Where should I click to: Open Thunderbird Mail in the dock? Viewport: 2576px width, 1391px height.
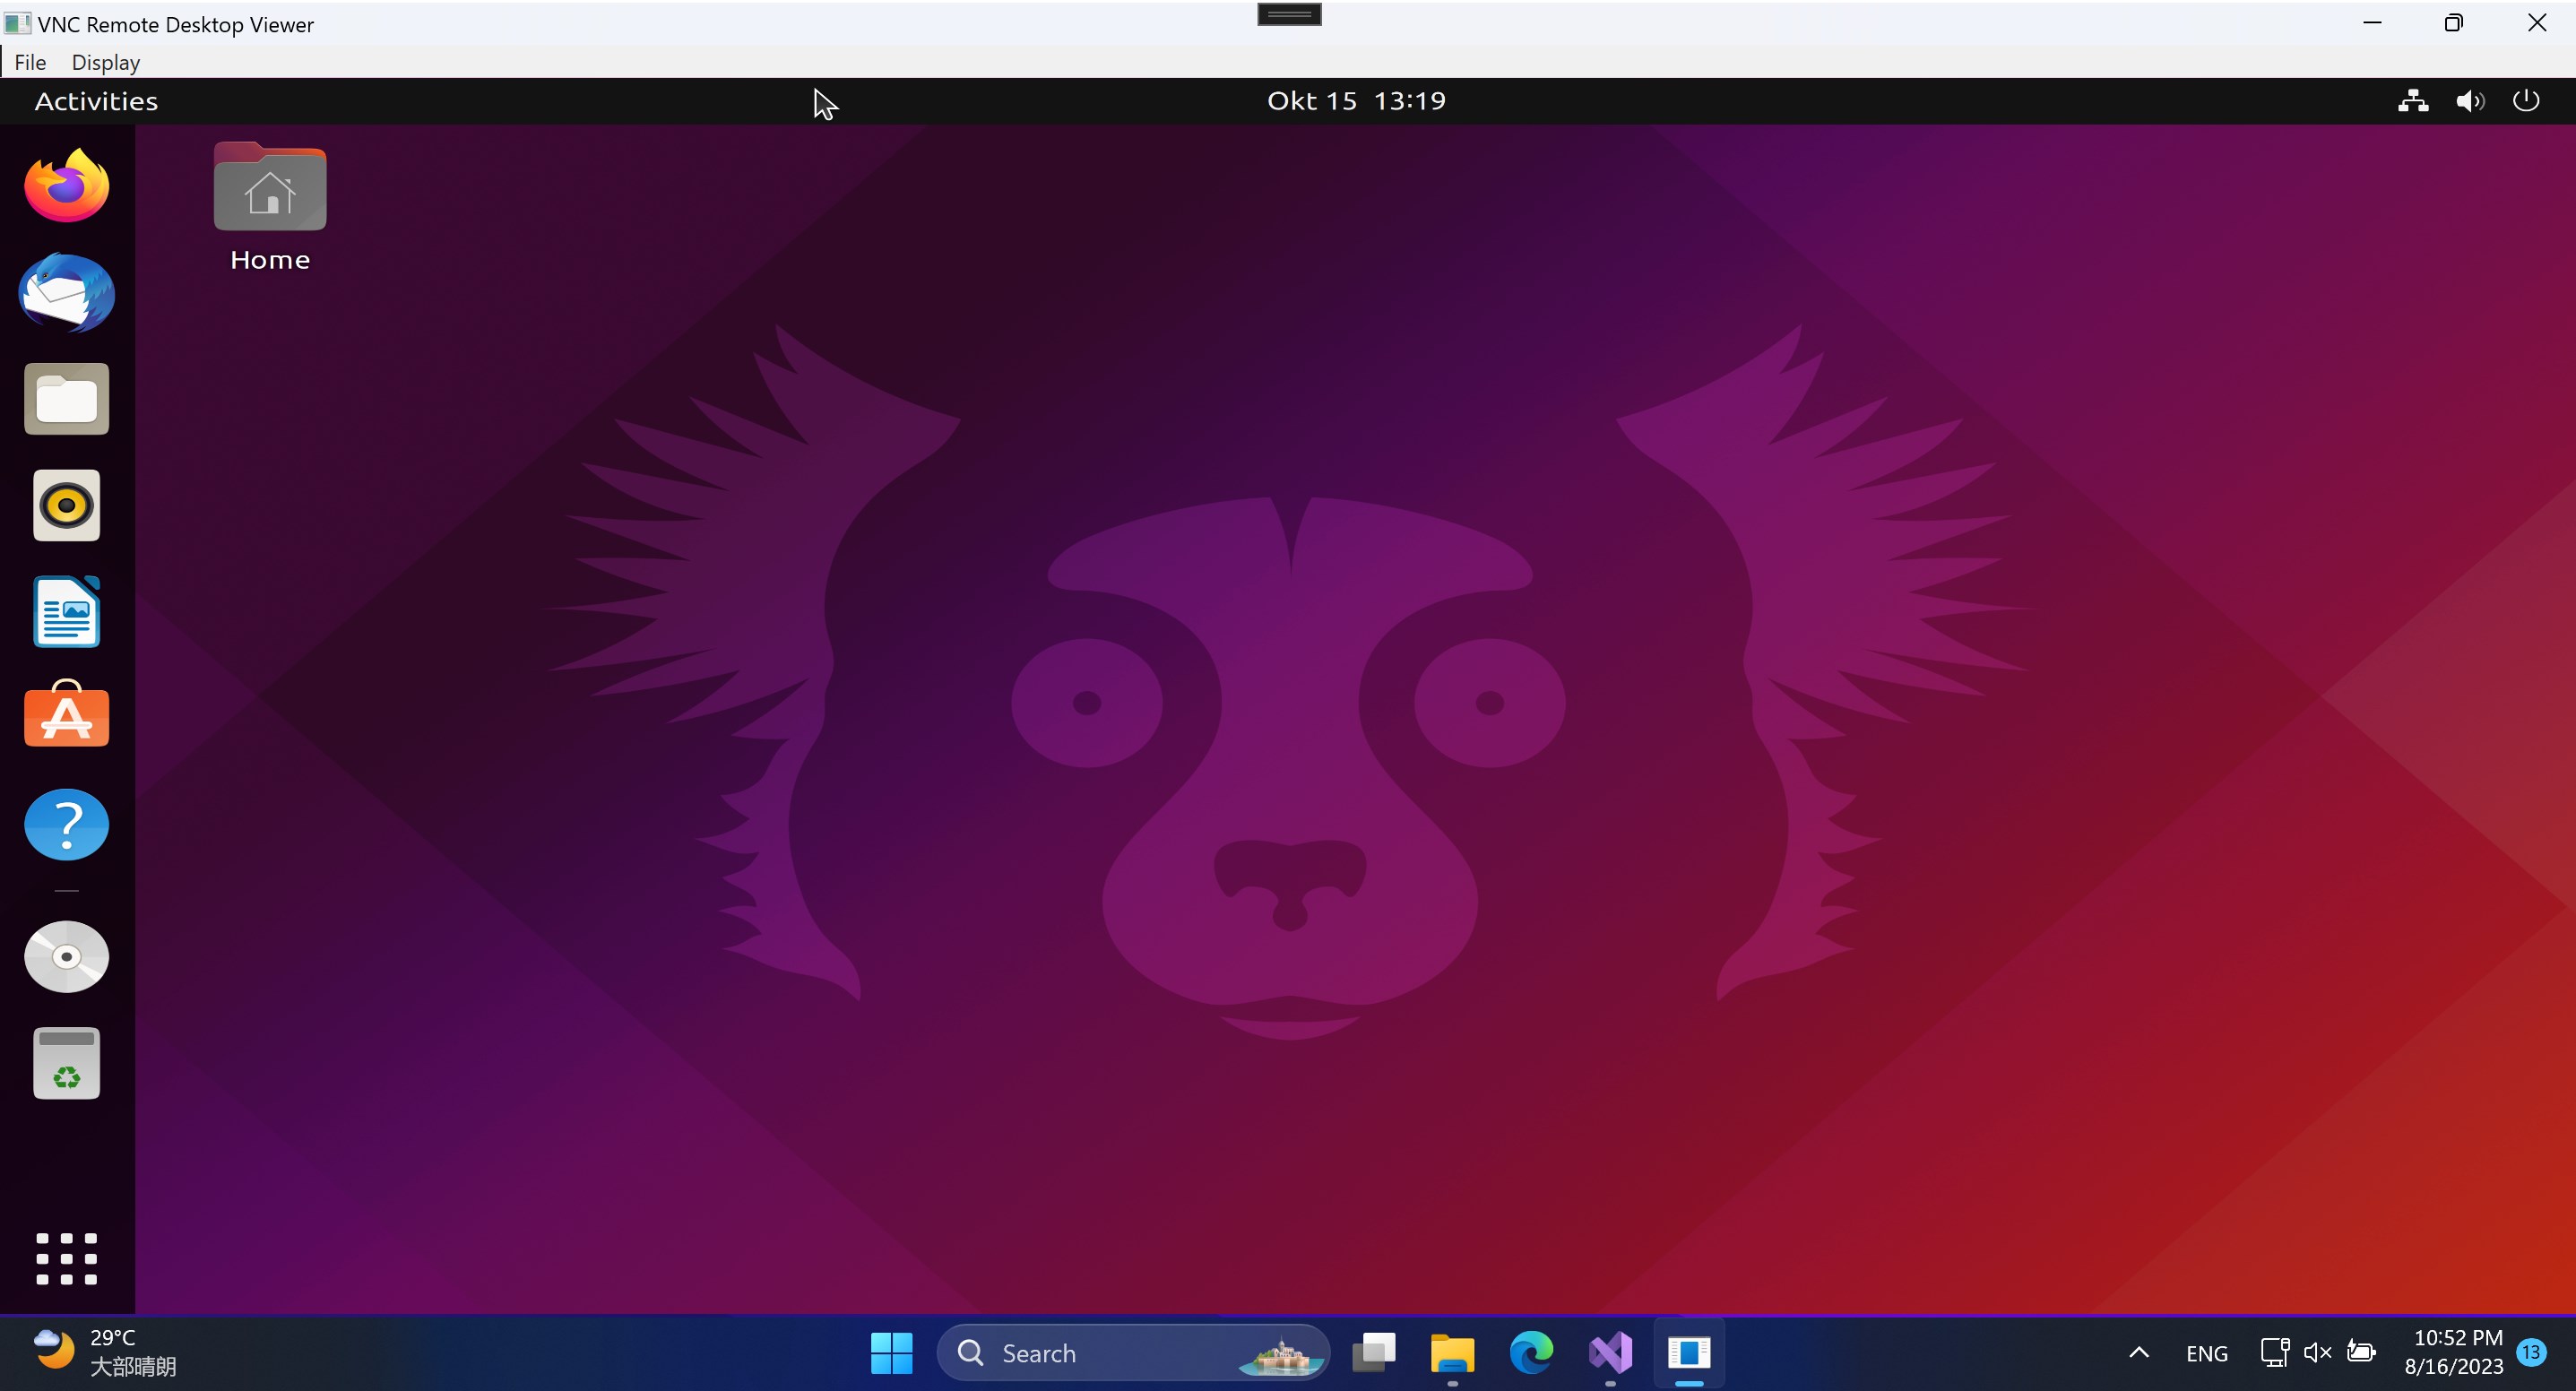pyautogui.click(x=66, y=293)
